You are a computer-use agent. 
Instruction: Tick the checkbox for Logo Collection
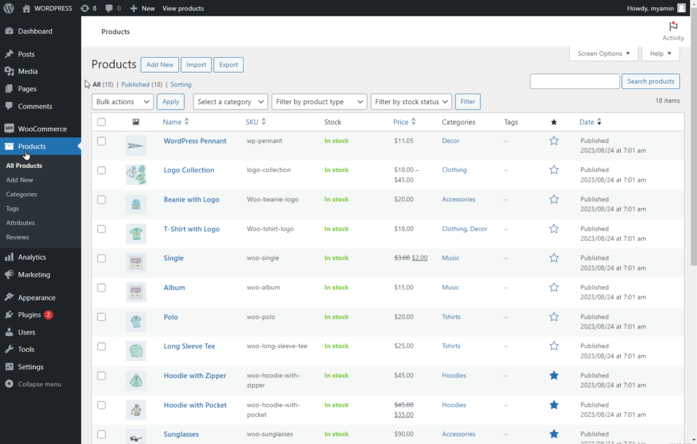101,171
